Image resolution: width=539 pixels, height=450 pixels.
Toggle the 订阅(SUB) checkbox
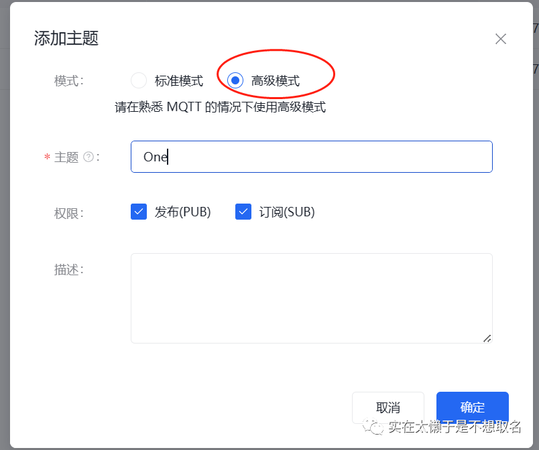point(243,212)
